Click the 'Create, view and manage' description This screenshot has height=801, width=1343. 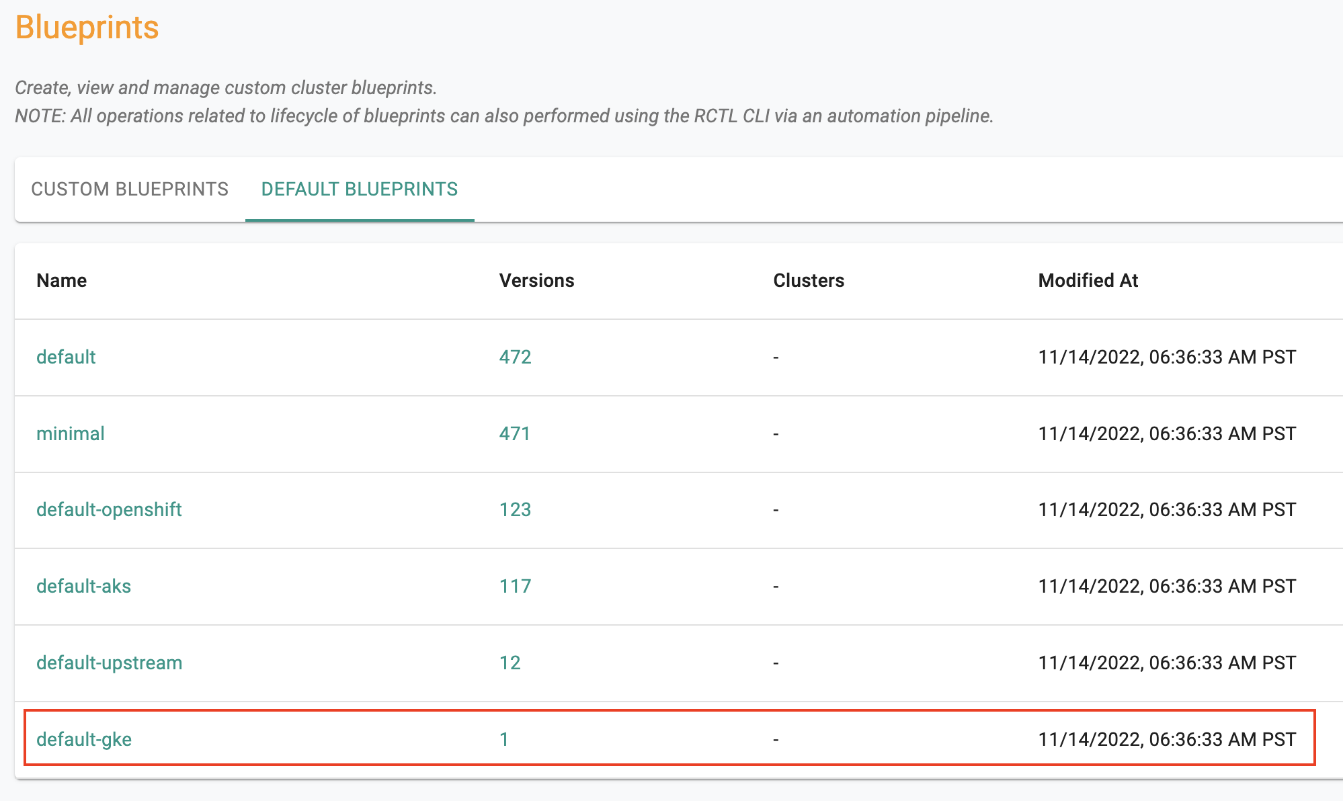pyautogui.click(x=226, y=88)
